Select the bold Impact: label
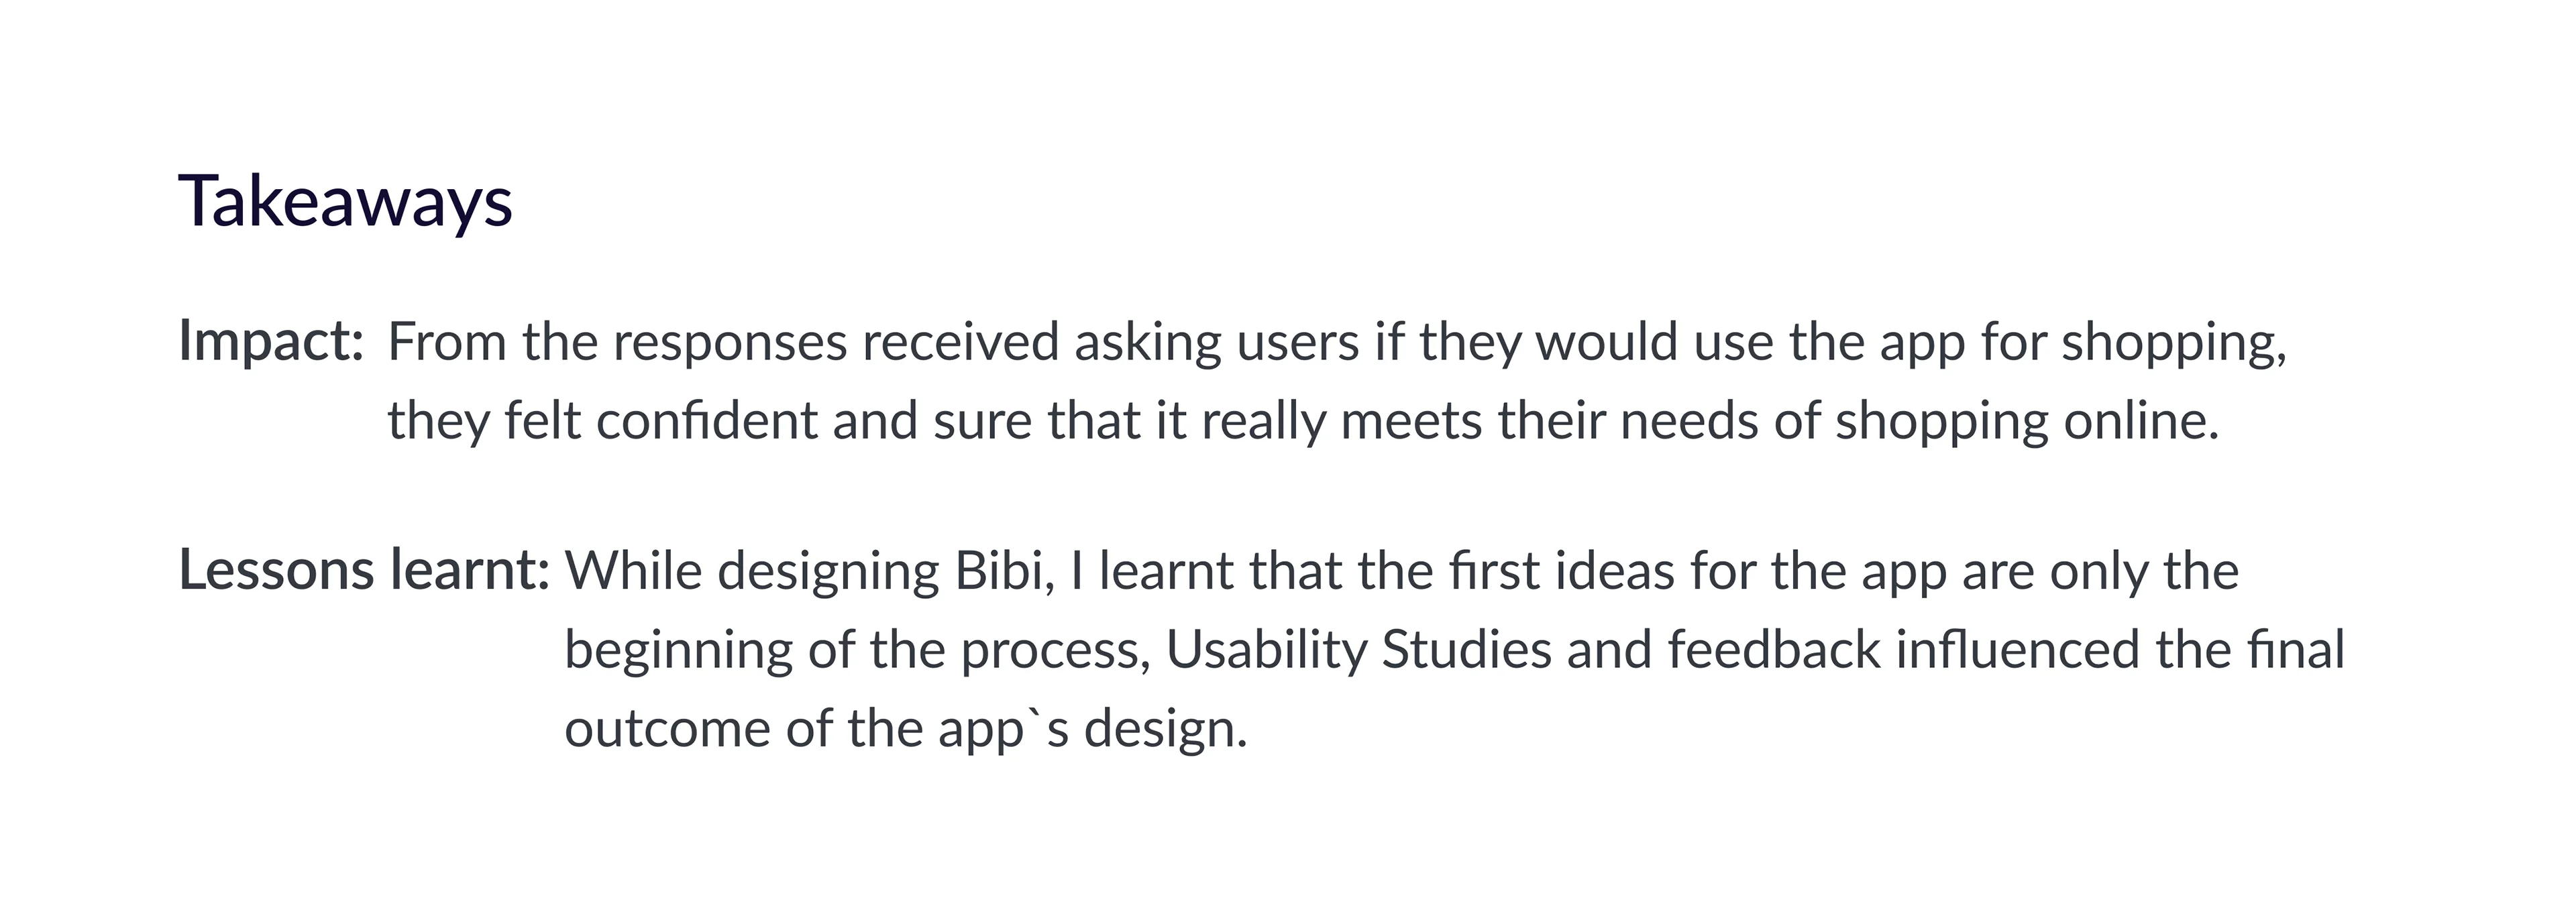 [x=271, y=342]
